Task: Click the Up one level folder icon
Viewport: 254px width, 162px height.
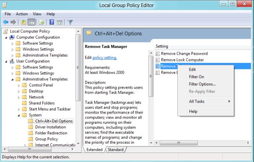Action: coord(23,22)
